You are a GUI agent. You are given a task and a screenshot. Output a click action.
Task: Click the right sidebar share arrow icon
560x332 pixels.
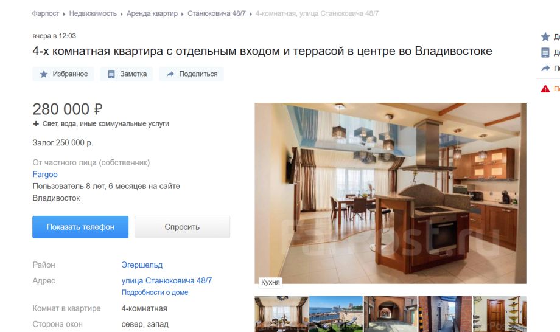click(545, 68)
